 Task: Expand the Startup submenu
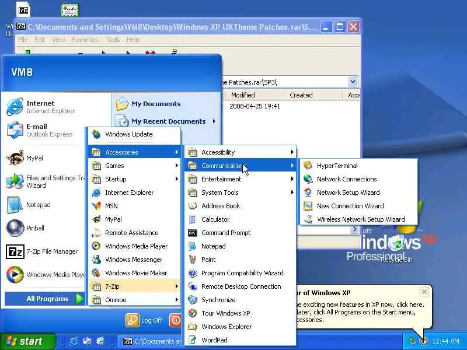pos(135,179)
